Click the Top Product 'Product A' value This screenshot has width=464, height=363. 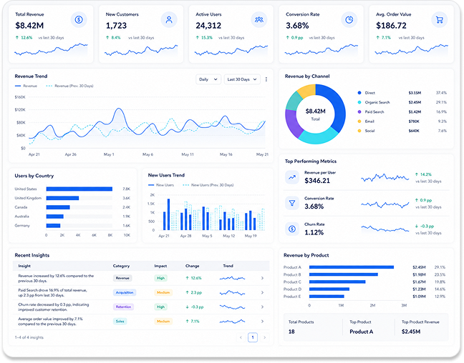pyautogui.click(x=362, y=332)
